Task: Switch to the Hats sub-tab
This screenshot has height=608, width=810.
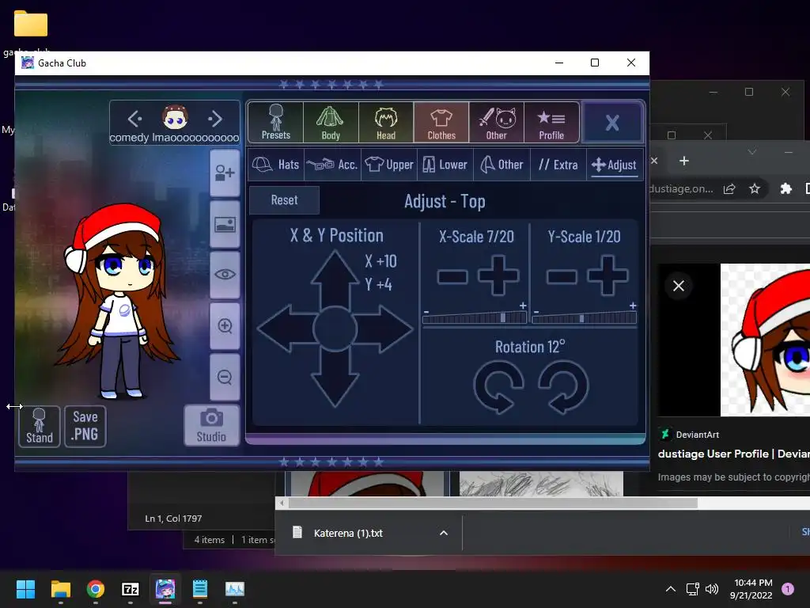Action: (276, 165)
